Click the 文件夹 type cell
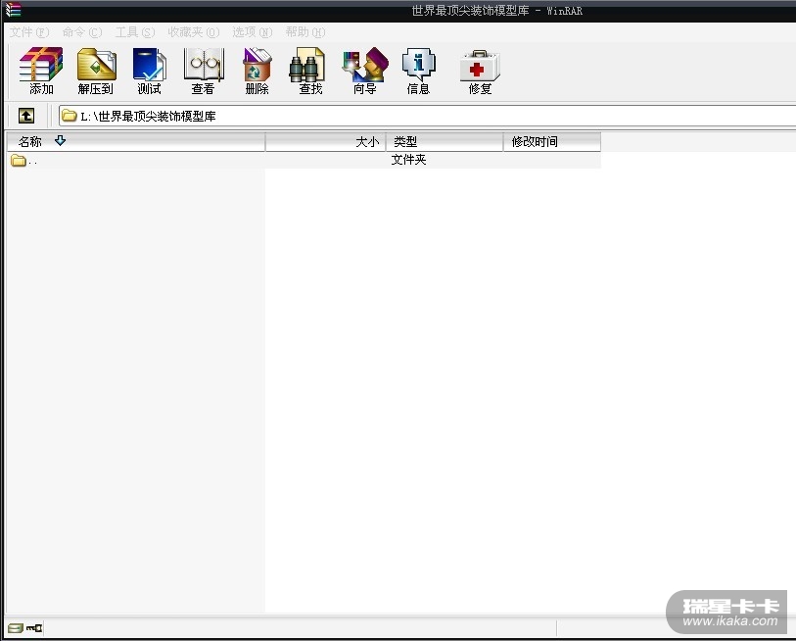Image resolution: width=796 pixels, height=641 pixels. (x=408, y=160)
